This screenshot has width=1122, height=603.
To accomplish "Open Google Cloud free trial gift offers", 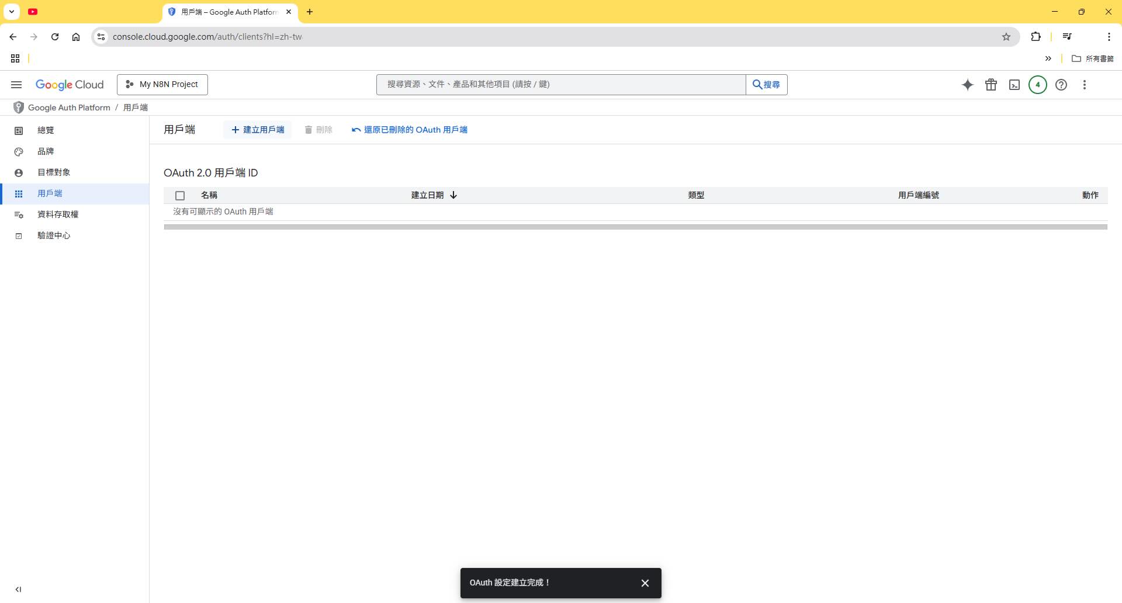I will (x=991, y=84).
